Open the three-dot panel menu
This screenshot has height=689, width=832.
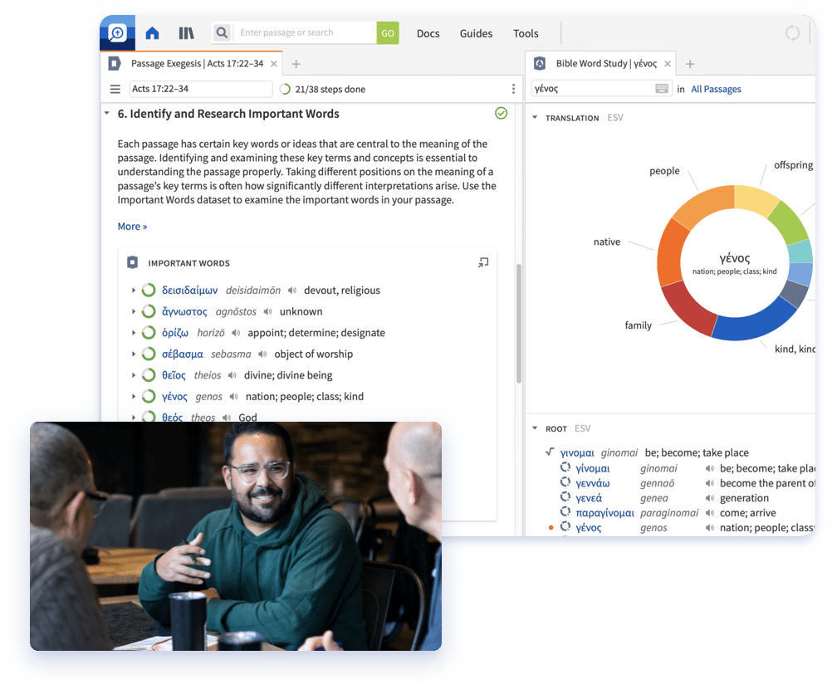513,89
